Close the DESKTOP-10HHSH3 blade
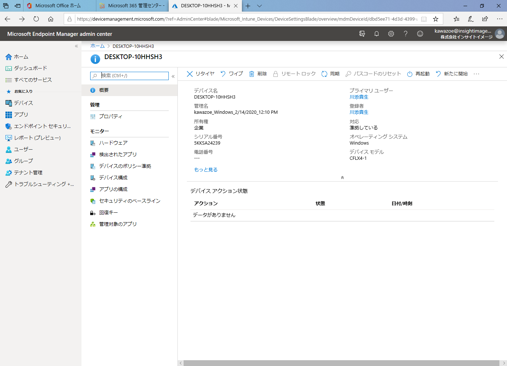Viewport: 507px width, 366px height. click(x=502, y=57)
